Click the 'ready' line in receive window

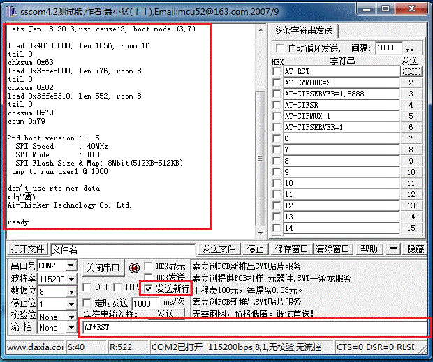tap(18, 222)
